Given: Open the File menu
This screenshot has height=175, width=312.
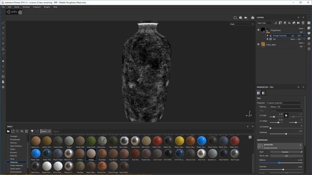Looking at the screenshot, I should (3, 7).
